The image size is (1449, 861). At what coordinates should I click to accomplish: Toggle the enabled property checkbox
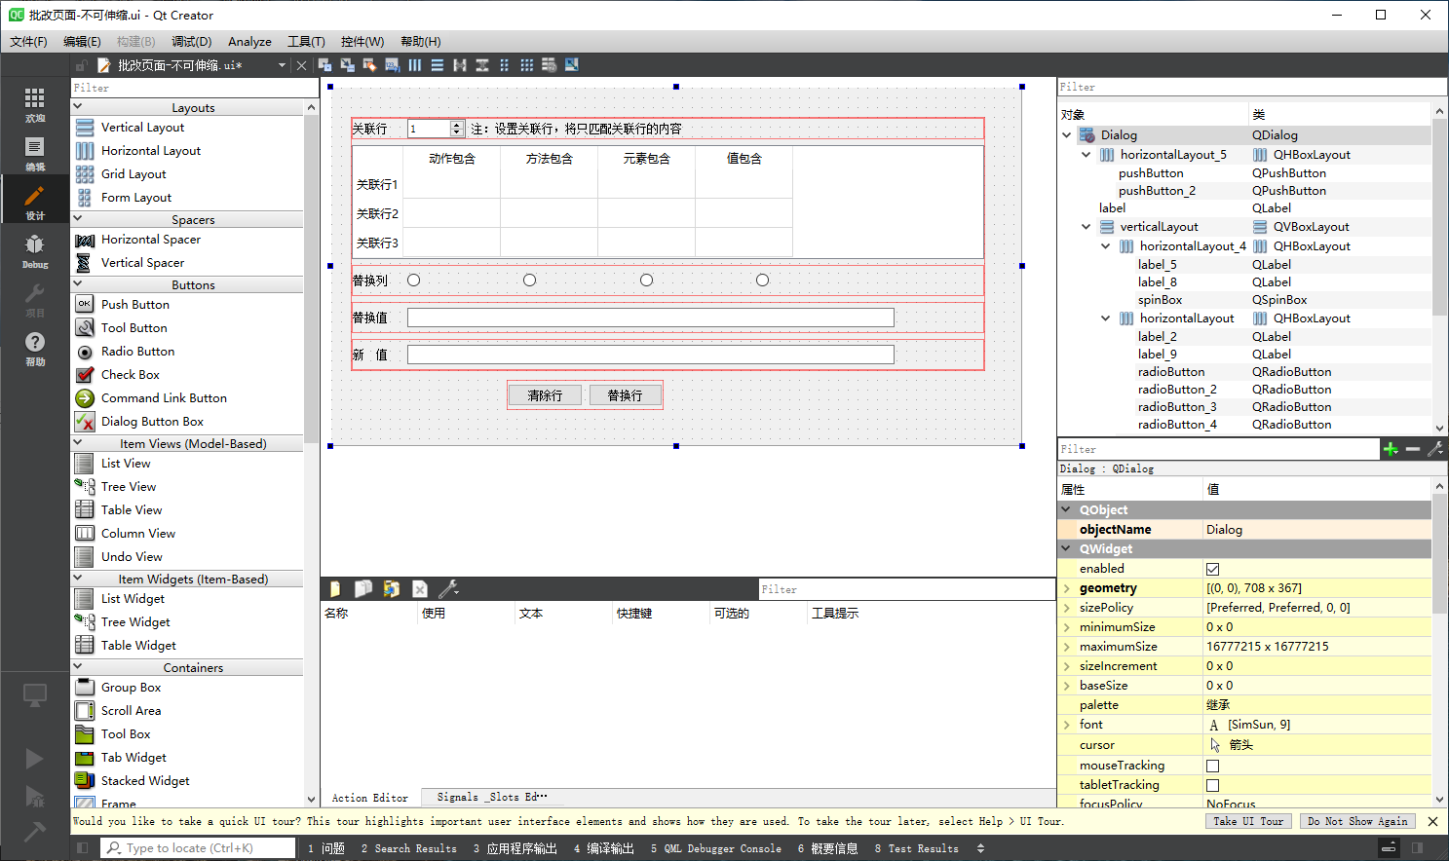pos(1213,569)
